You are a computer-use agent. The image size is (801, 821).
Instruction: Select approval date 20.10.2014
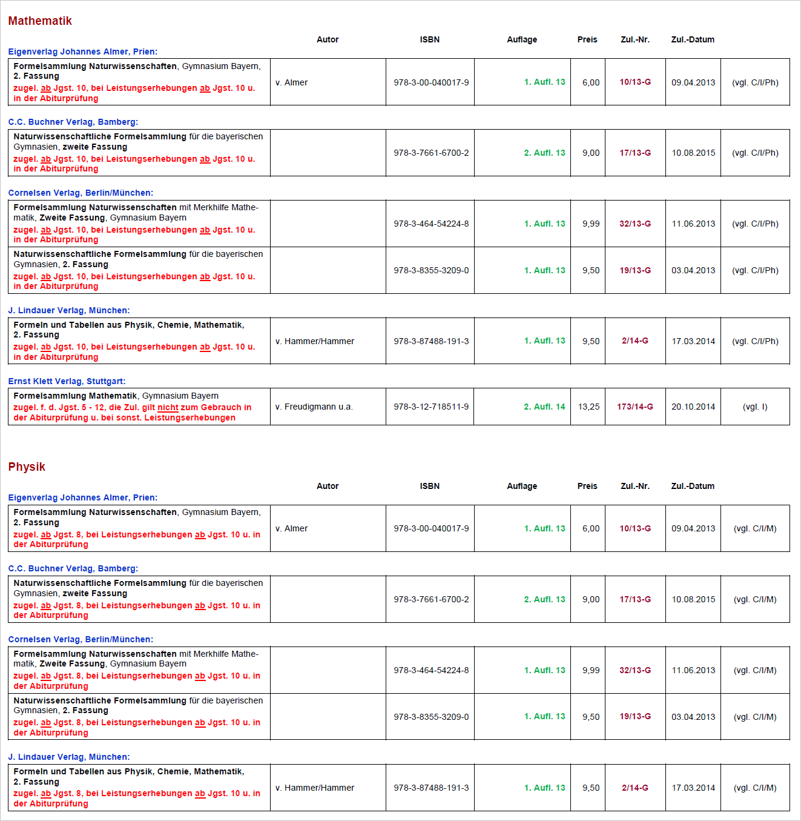[693, 407]
